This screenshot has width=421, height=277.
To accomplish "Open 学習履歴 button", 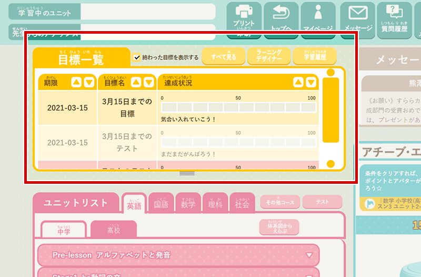I will [315, 56].
